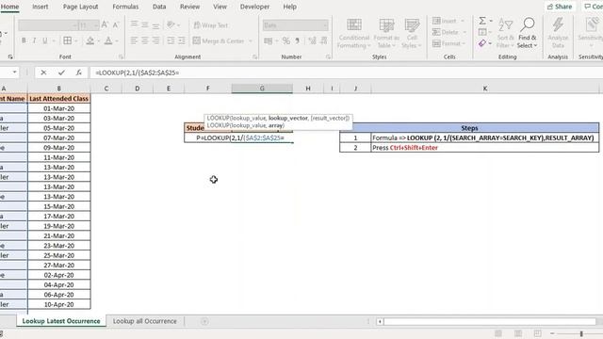The width and height of the screenshot is (603, 339).
Task: Open the View ribbon tab
Action: click(220, 7)
